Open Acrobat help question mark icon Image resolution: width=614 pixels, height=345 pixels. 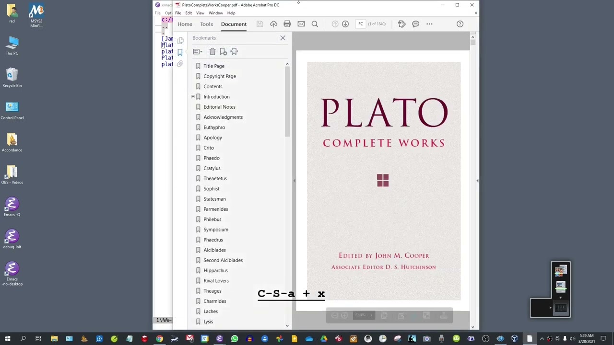point(460,24)
